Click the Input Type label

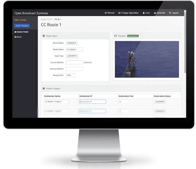pyautogui.click(x=59, y=56)
